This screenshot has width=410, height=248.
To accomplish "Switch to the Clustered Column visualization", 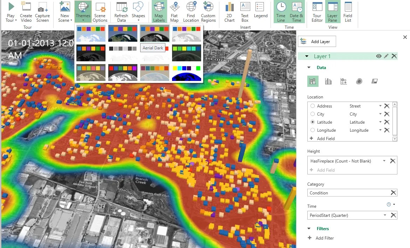I will pos(328,81).
